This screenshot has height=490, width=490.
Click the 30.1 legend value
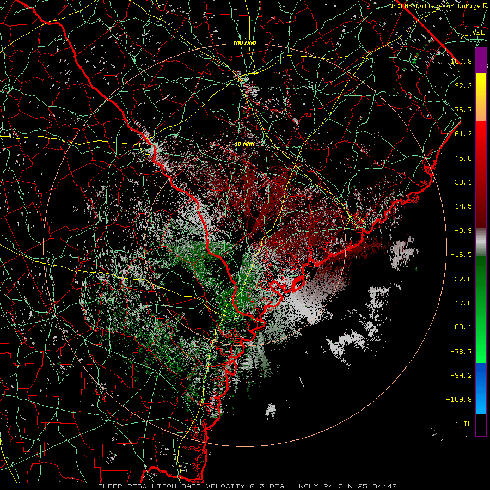(463, 182)
